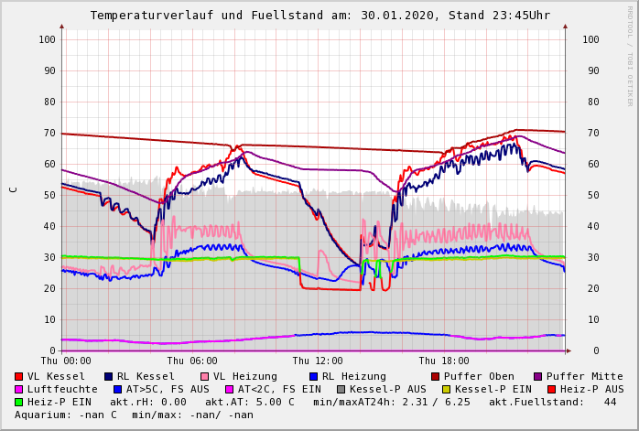Click the dark blue RL Kessel swatch
The image size is (639, 431).
[x=109, y=376]
